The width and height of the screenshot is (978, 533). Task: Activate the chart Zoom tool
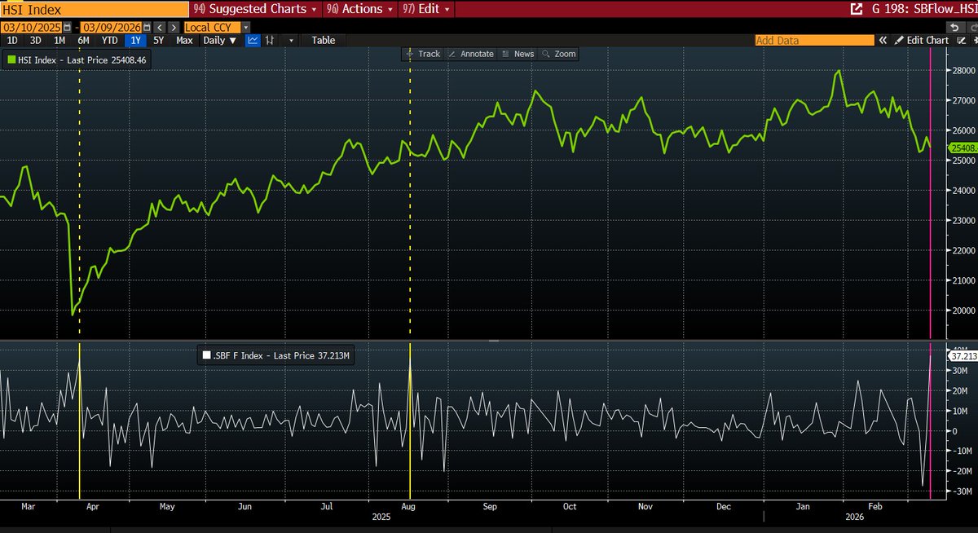[x=559, y=54]
